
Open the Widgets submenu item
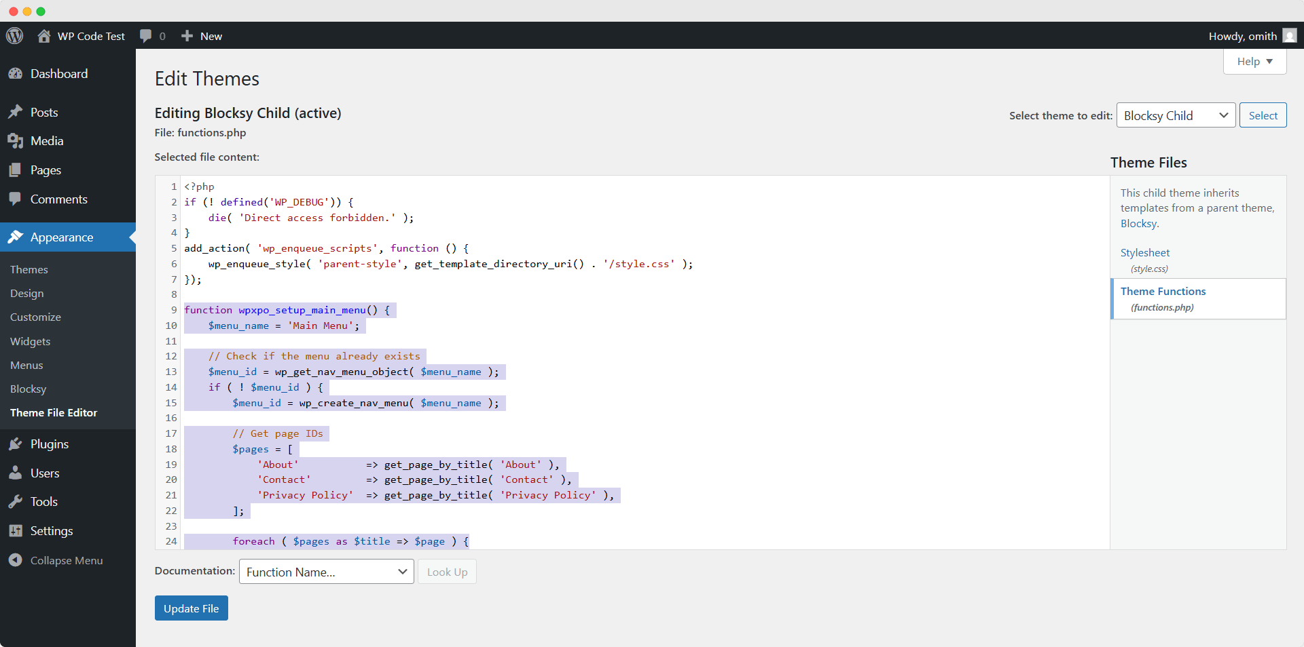pos(31,342)
